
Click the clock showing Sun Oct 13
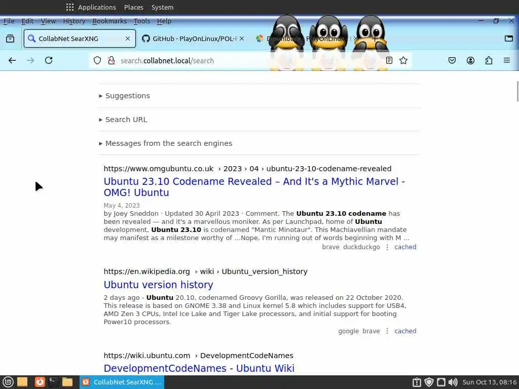(x=489, y=382)
